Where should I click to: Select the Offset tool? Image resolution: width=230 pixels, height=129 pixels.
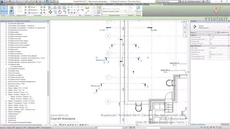[55, 8]
